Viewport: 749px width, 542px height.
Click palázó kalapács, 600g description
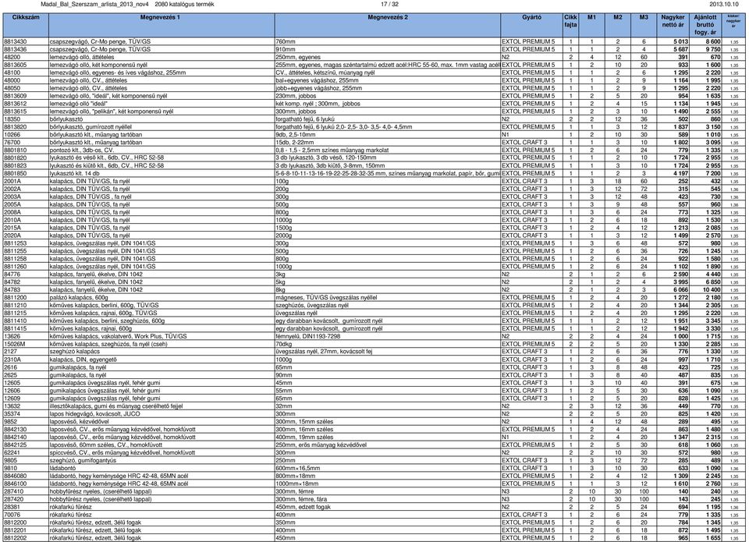point(79,297)
